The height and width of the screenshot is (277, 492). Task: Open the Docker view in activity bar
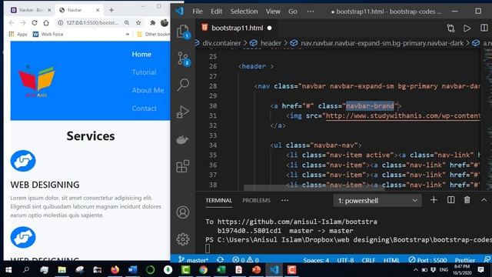182,139
